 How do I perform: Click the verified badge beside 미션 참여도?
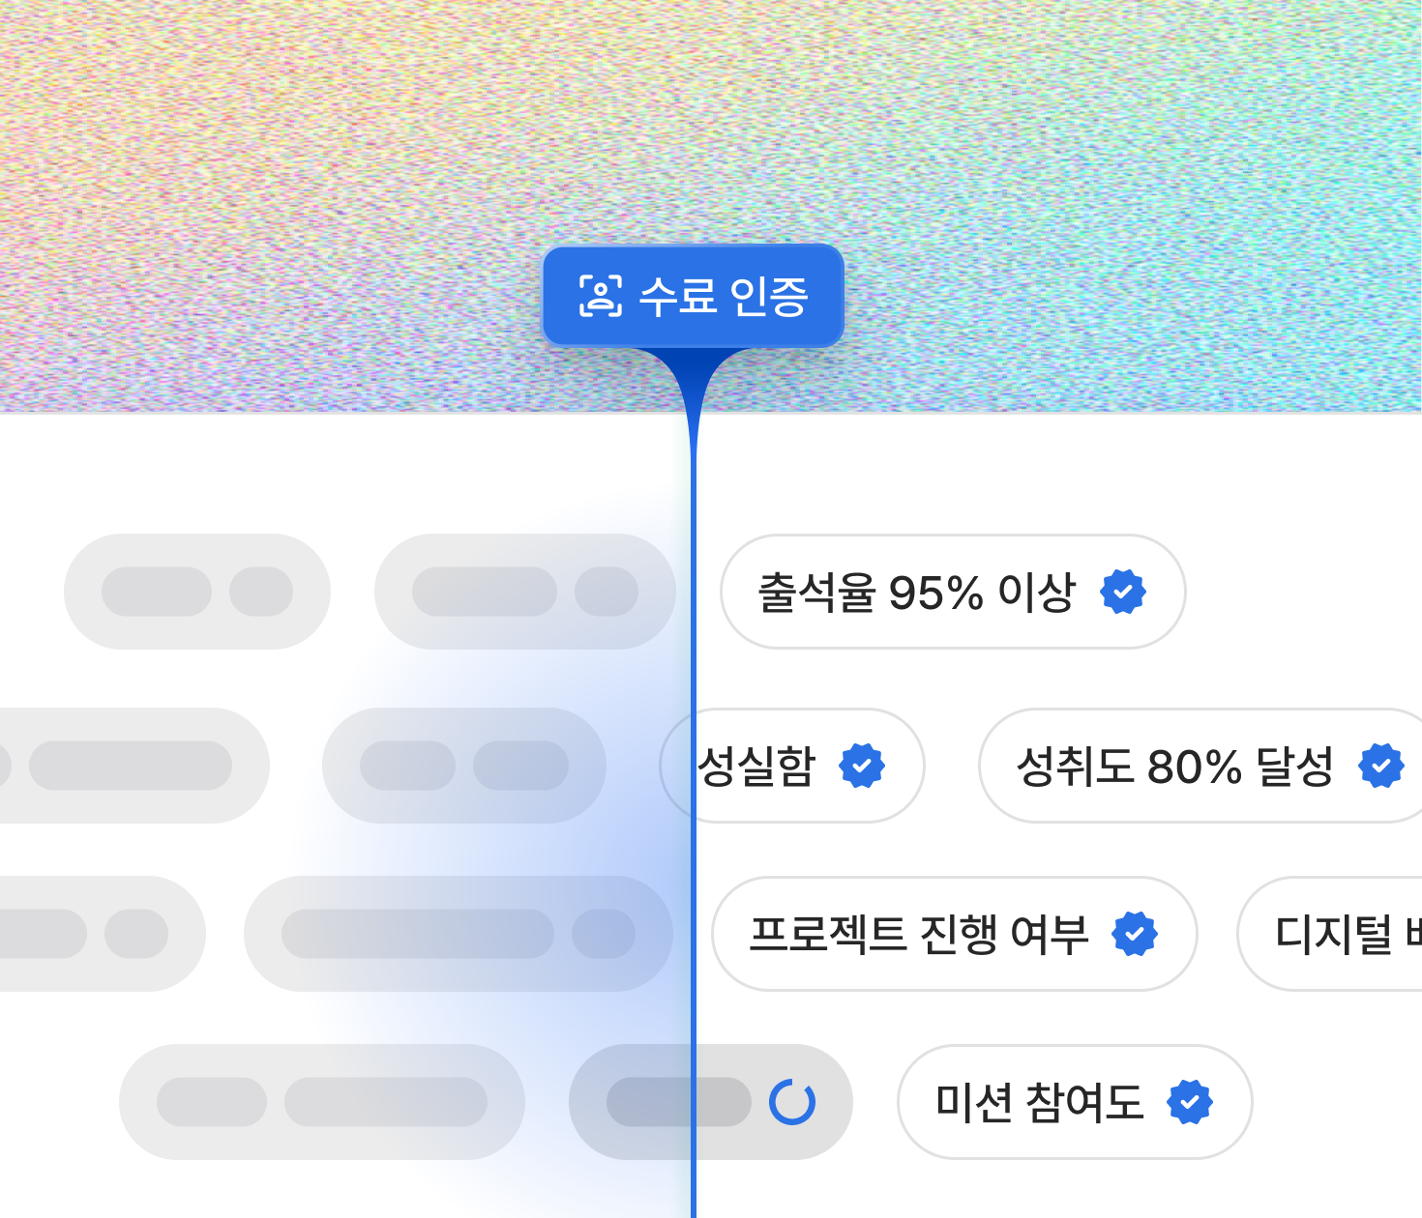pos(1190,1102)
